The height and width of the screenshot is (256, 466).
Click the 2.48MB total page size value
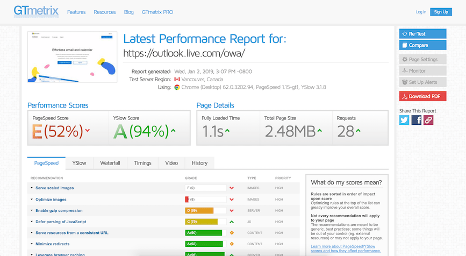coord(290,131)
